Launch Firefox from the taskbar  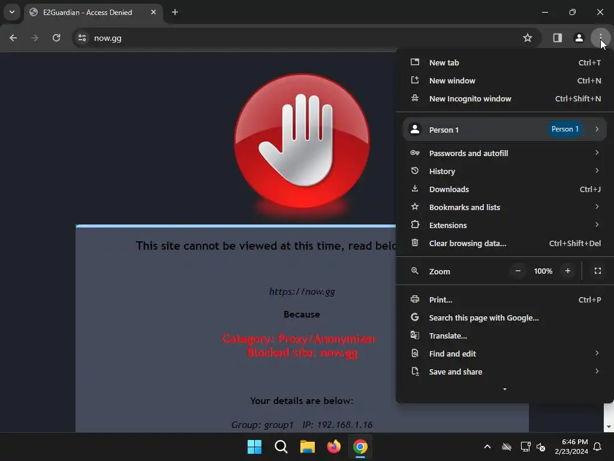tap(333, 447)
